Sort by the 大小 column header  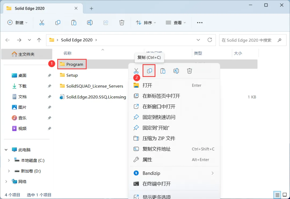238,53
